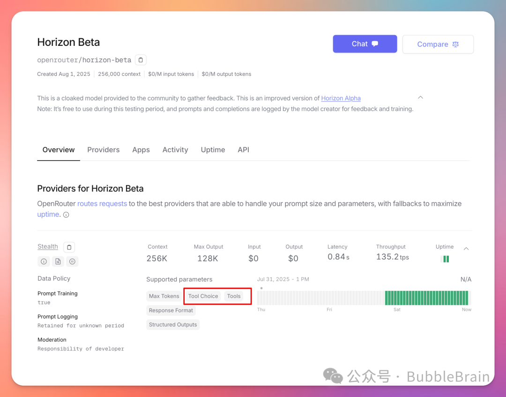This screenshot has width=506, height=397.
Task: Switch to the Apps tab
Action: [141, 150]
